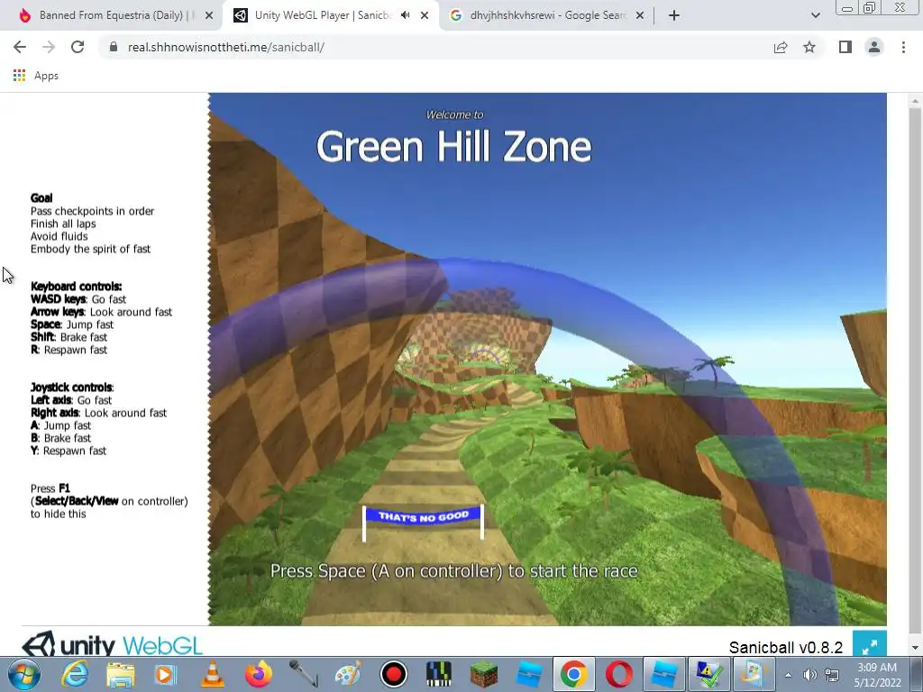Mute the Unity WebGL Player tab audio
The image size is (923, 692).
point(406,15)
